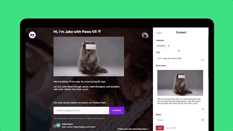The height and width of the screenshot is (131, 233).
Task: Open the maker's round avatar photo
Action: 145,35
